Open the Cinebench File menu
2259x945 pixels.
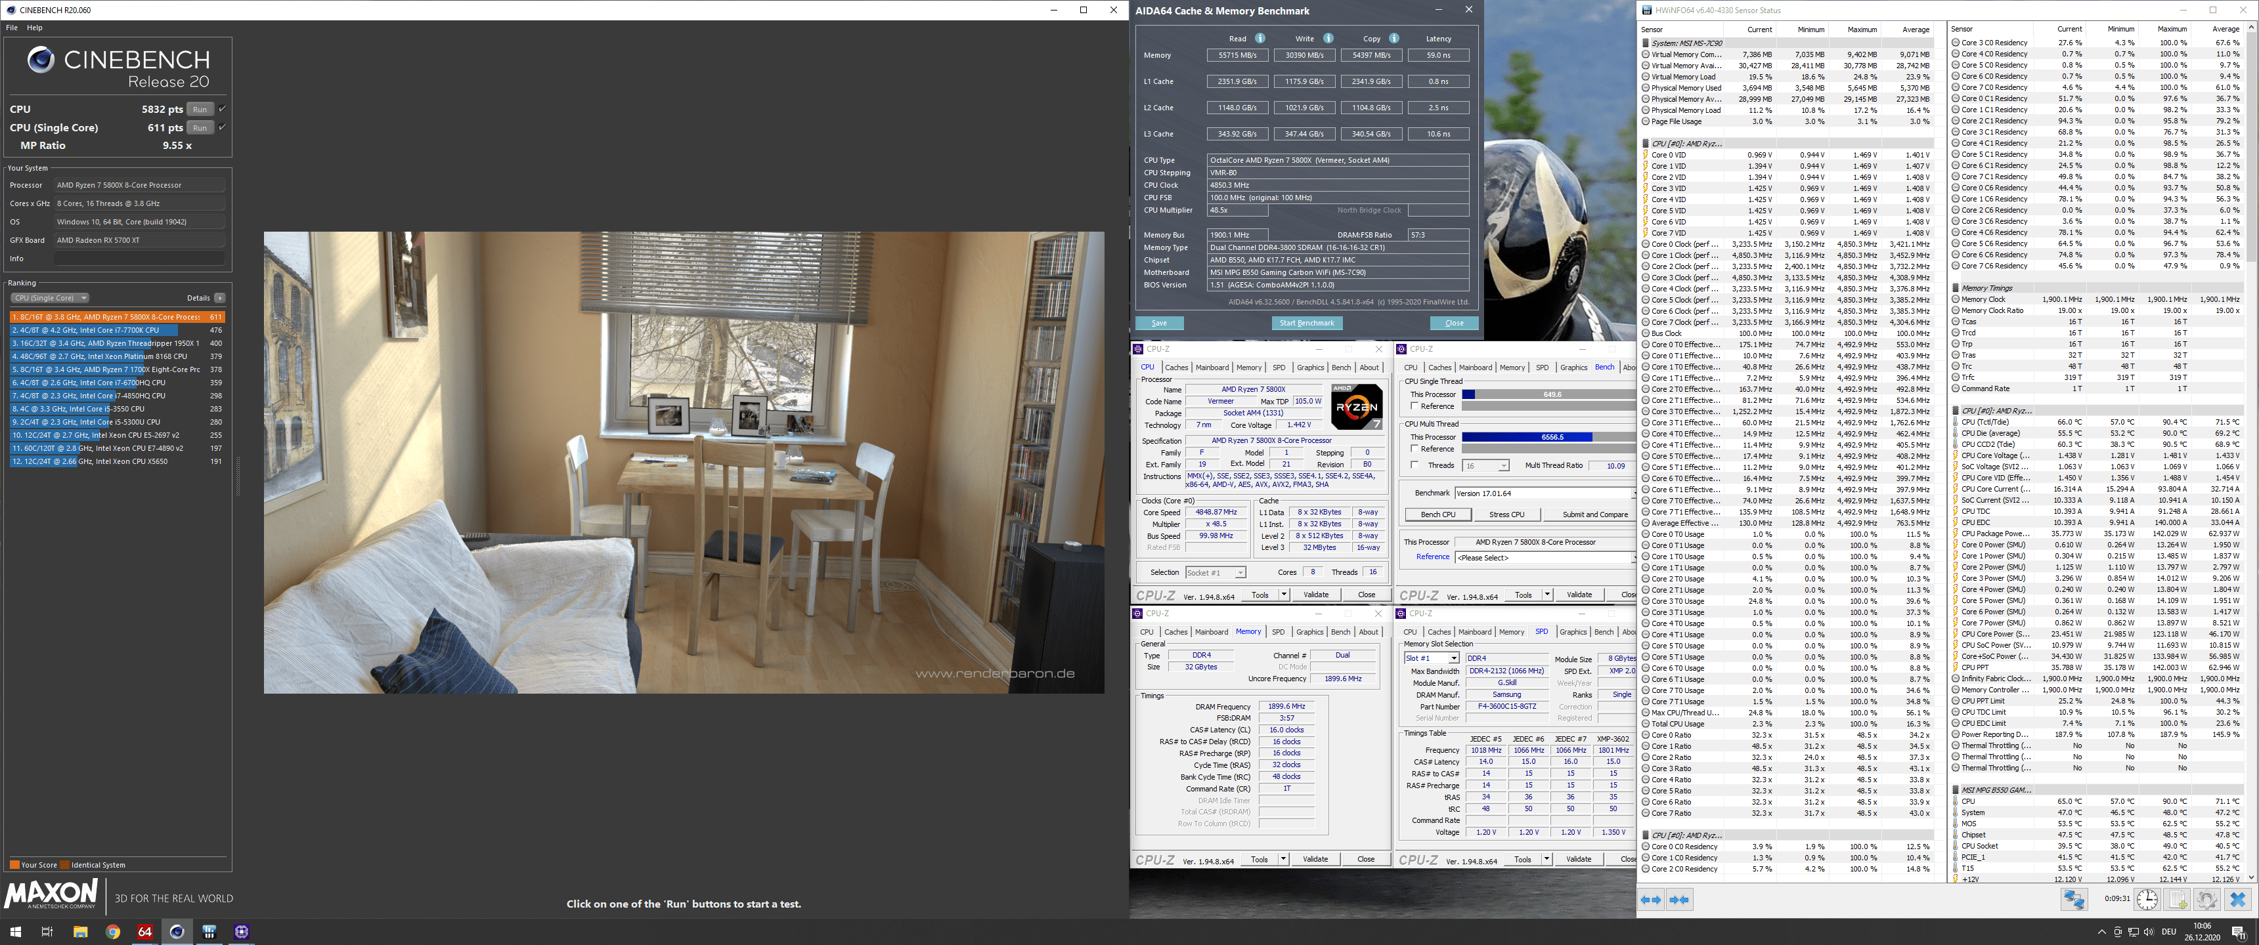click(x=11, y=28)
